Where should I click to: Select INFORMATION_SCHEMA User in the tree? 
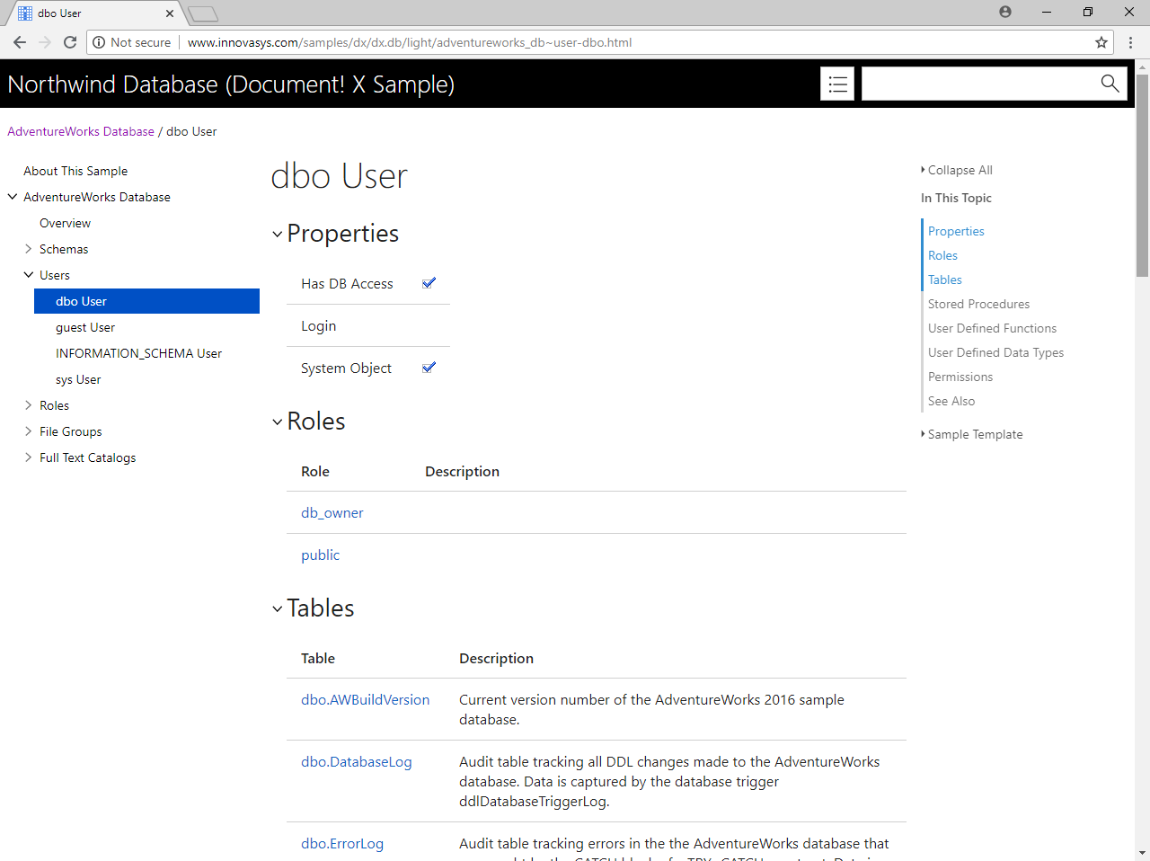(x=138, y=353)
